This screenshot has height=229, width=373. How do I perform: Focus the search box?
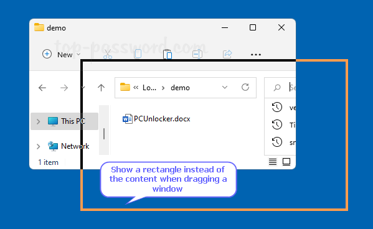point(280,88)
